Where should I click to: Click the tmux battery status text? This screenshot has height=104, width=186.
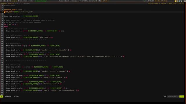[x=153, y=3]
